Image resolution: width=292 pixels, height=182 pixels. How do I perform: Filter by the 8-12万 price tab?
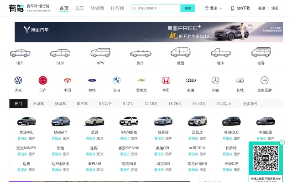128,104
